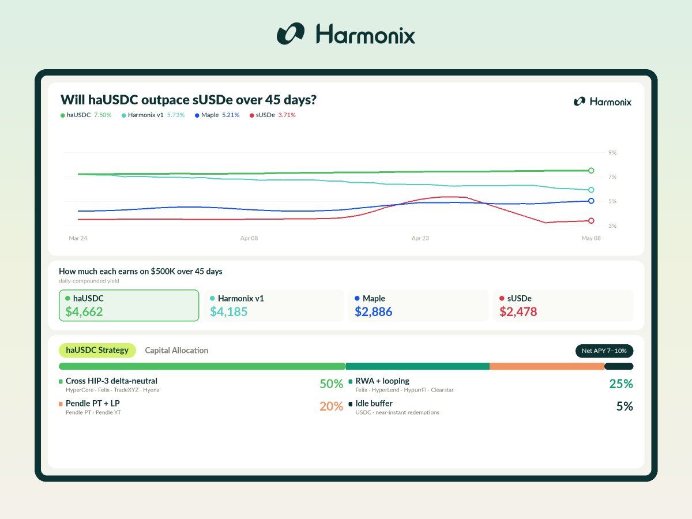Click the RWA + looping row
The height and width of the screenshot is (519, 692).
[491, 385]
